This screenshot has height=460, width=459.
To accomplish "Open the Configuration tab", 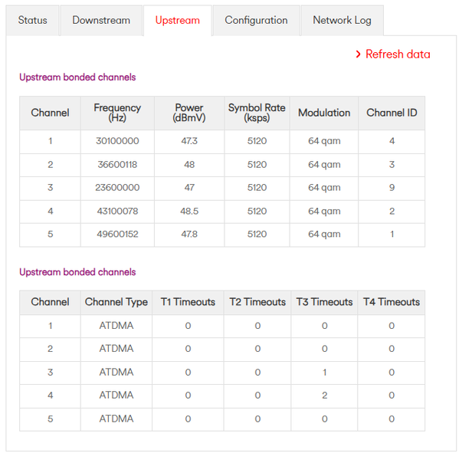I will point(256,21).
